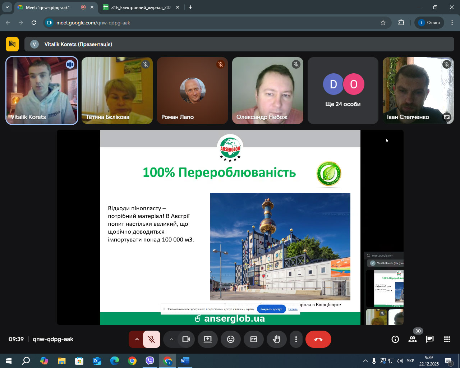Unmute the microphone

tap(152, 339)
